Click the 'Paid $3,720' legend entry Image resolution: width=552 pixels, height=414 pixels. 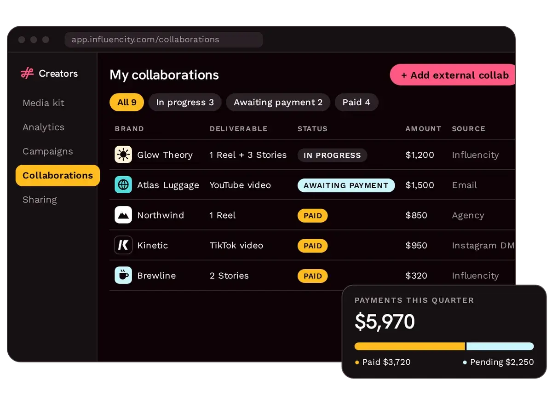(383, 362)
